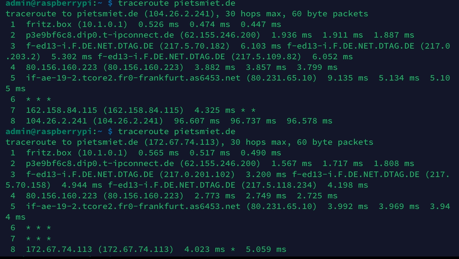Click hop 7 asterisks in second trace

pyautogui.click(x=39, y=238)
